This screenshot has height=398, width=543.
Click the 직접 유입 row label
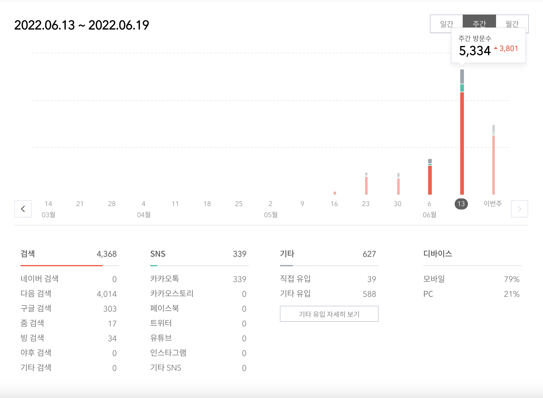pos(295,279)
